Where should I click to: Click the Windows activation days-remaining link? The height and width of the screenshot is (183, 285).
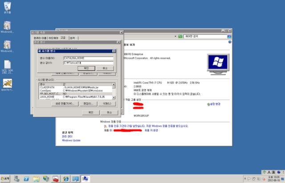click(148, 126)
